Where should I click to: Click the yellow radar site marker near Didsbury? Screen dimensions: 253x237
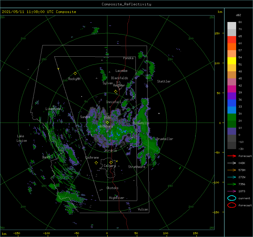point(107,123)
